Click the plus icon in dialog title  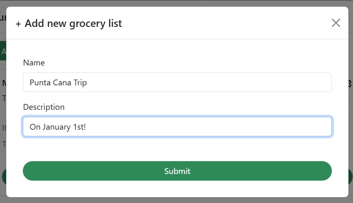point(18,24)
